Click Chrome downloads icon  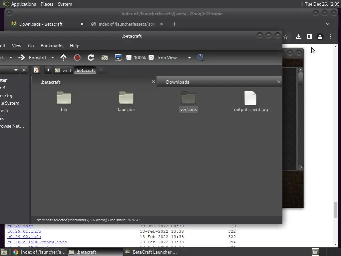(299, 37)
